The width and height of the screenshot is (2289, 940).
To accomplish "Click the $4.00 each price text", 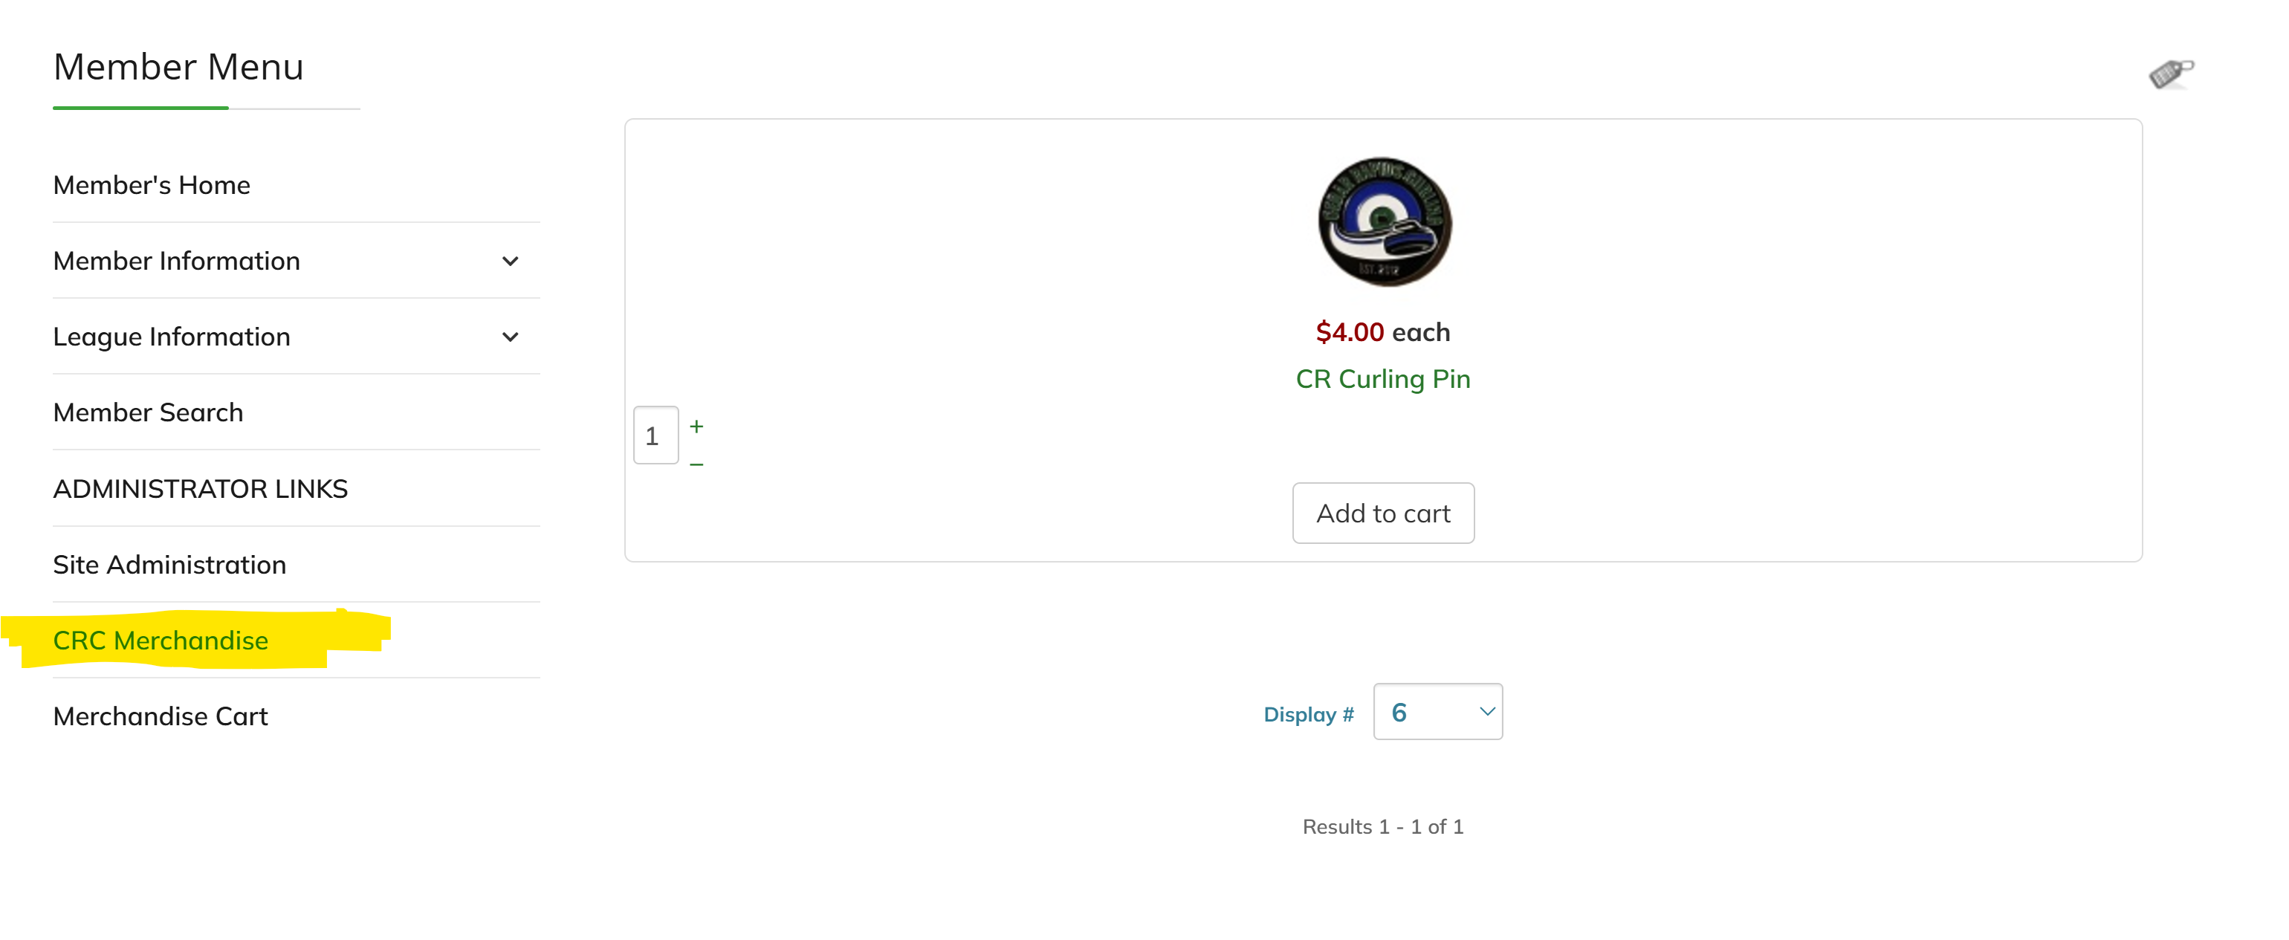I will (1382, 332).
